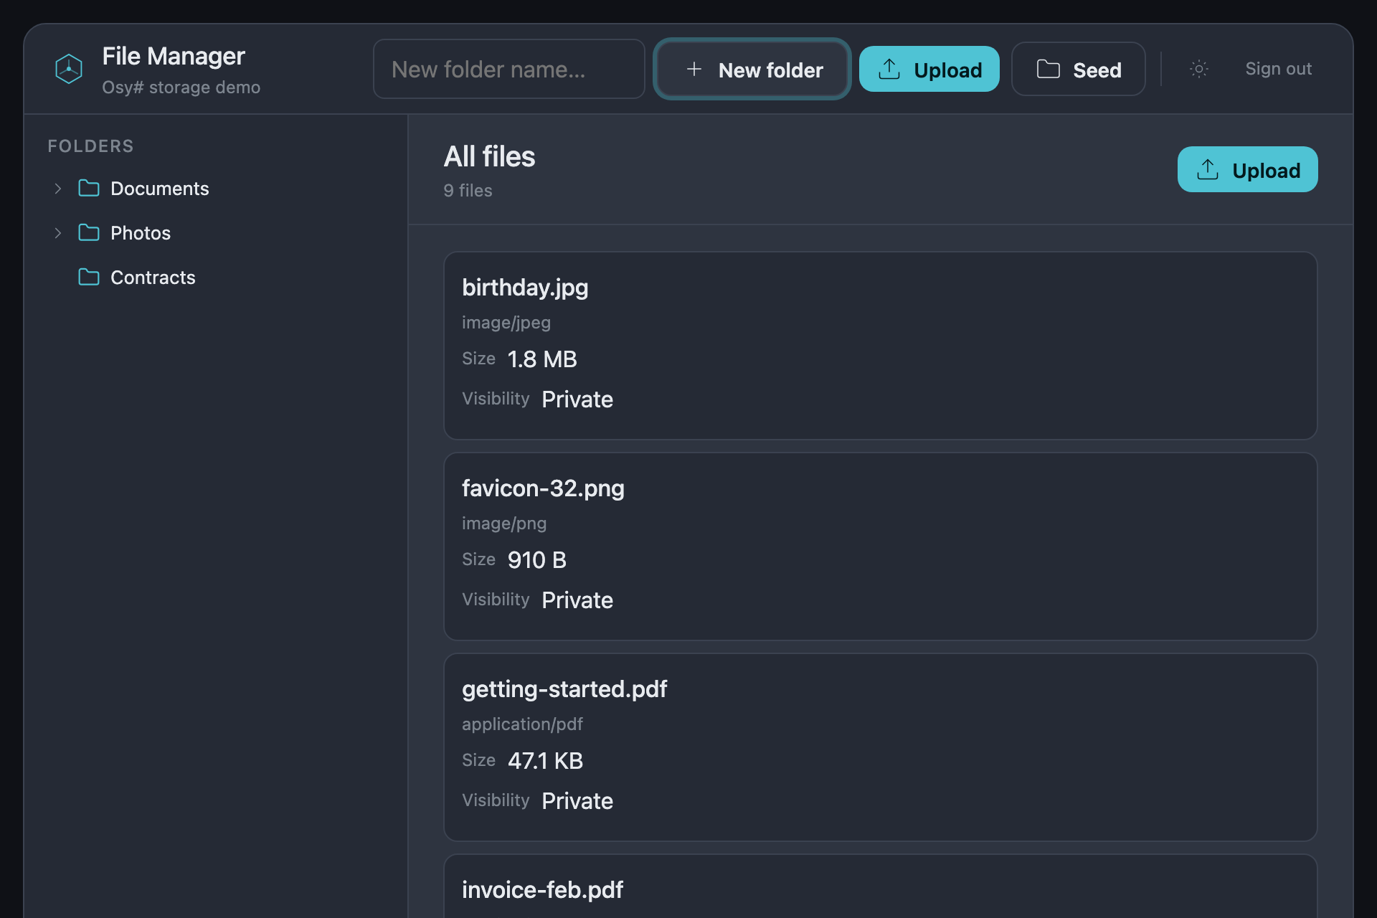The height and width of the screenshot is (918, 1377).
Task: Toggle the light/dark theme sun icon
Action: (1199, 69)
